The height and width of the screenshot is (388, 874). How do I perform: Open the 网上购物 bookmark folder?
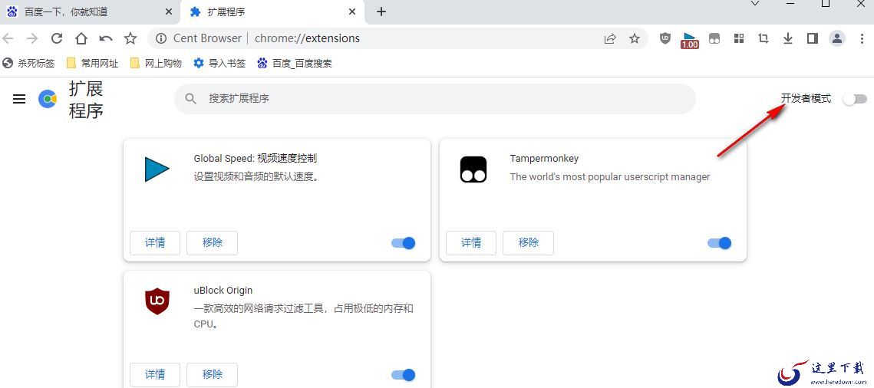[x=156, y=64]
